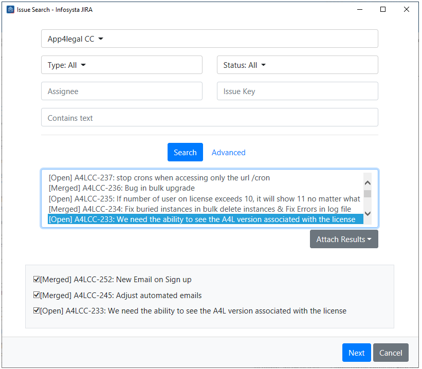
Task: Select A4LCC-234 Fix buried instances result
Action: click(200, 209)
